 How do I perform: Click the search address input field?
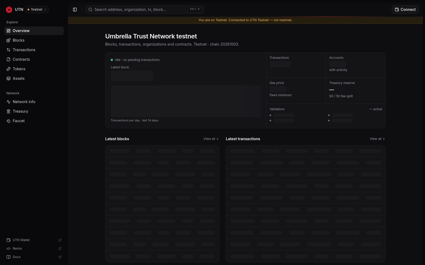pyautogui.click(x=144, y=10)
